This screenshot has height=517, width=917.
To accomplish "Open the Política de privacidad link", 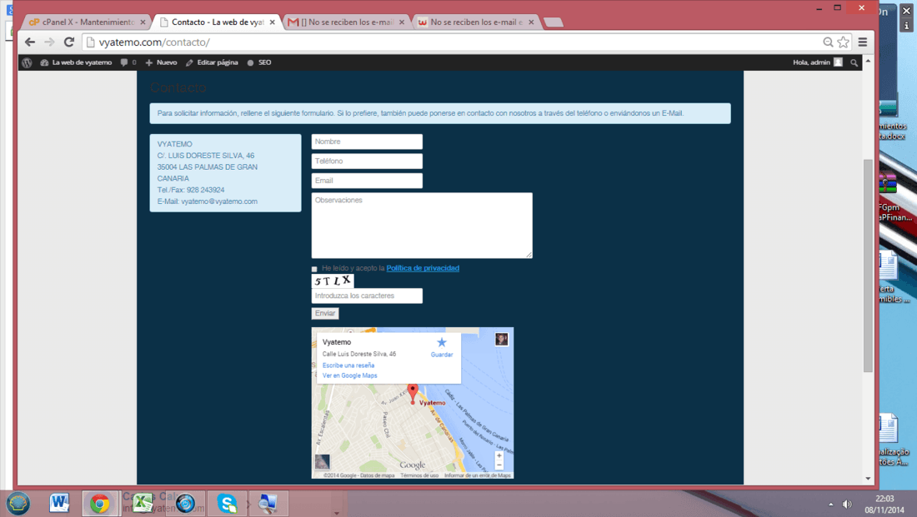I will 423,268.
